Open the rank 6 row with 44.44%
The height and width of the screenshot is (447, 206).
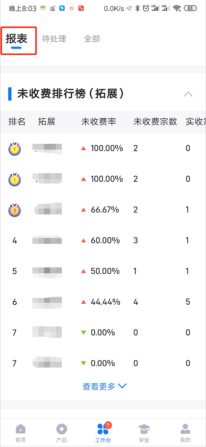103,302
